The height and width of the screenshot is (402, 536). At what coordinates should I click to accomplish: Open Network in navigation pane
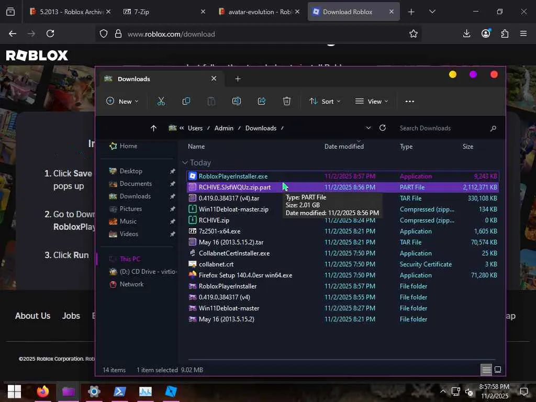coord(131,284)
